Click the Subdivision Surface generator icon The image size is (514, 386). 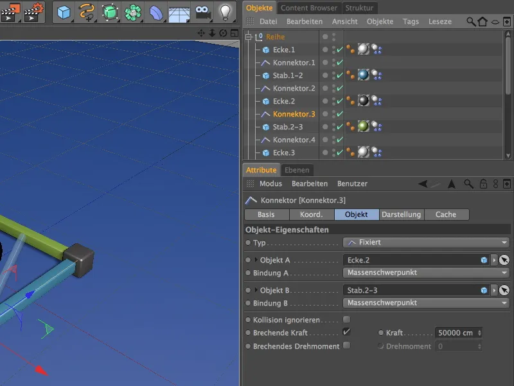click(x=110, y=12)
